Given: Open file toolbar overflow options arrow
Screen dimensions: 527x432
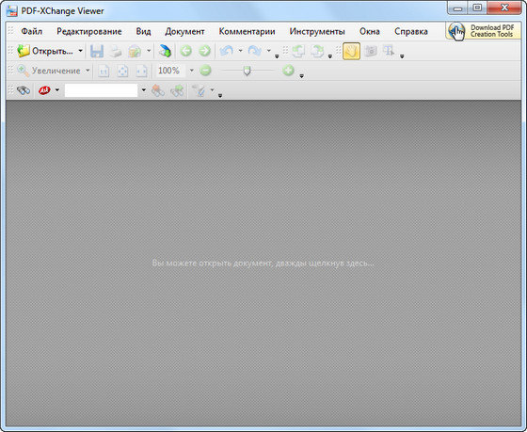Looking at the screenshot, I should click(x=277, y=56).
